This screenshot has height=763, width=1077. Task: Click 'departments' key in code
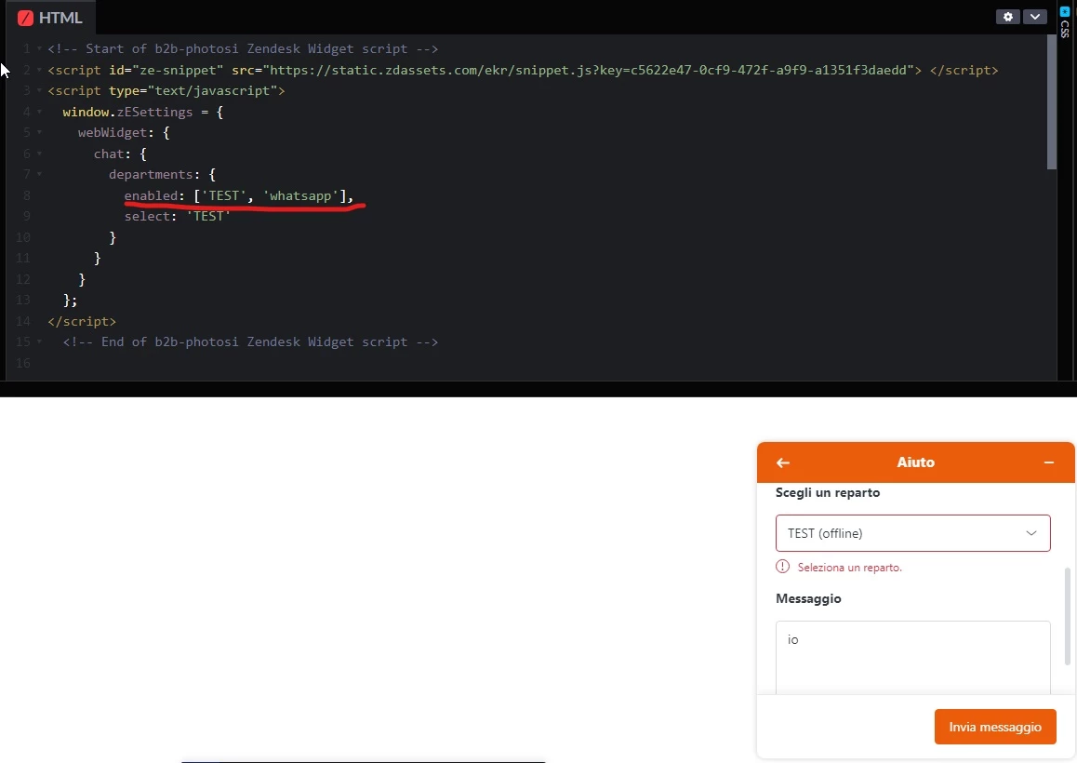pos(151,174)
